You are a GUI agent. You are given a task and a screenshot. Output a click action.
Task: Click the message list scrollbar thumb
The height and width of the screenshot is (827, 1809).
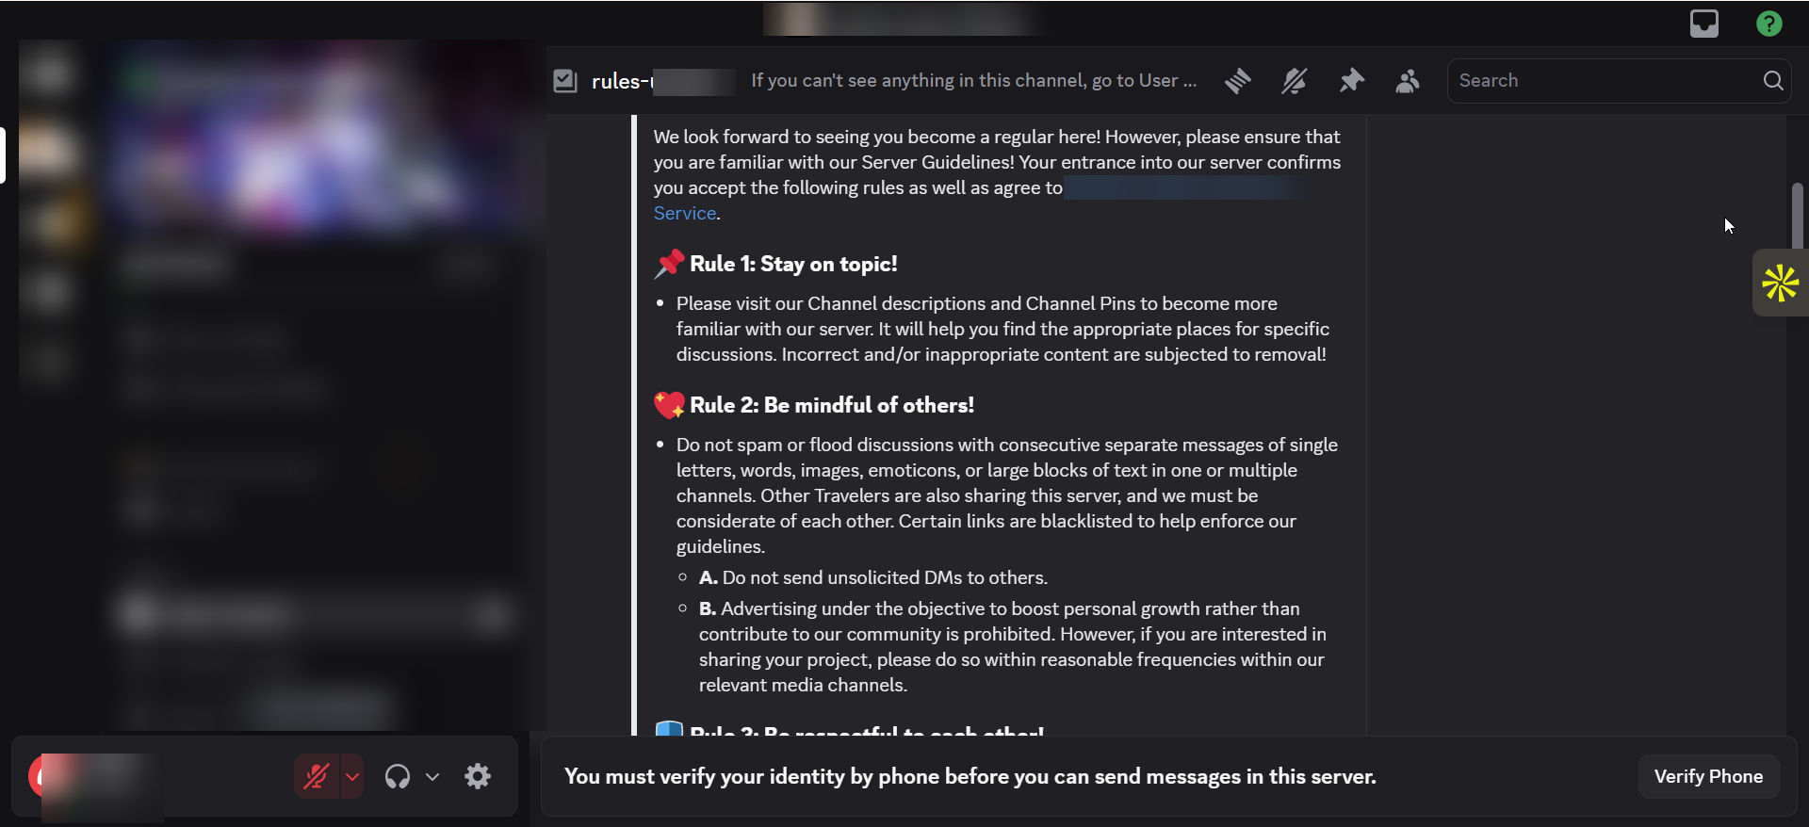(x=1797, y=215)
